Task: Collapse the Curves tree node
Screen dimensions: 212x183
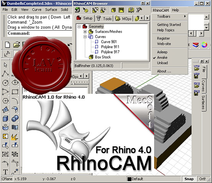Action: 85,37
